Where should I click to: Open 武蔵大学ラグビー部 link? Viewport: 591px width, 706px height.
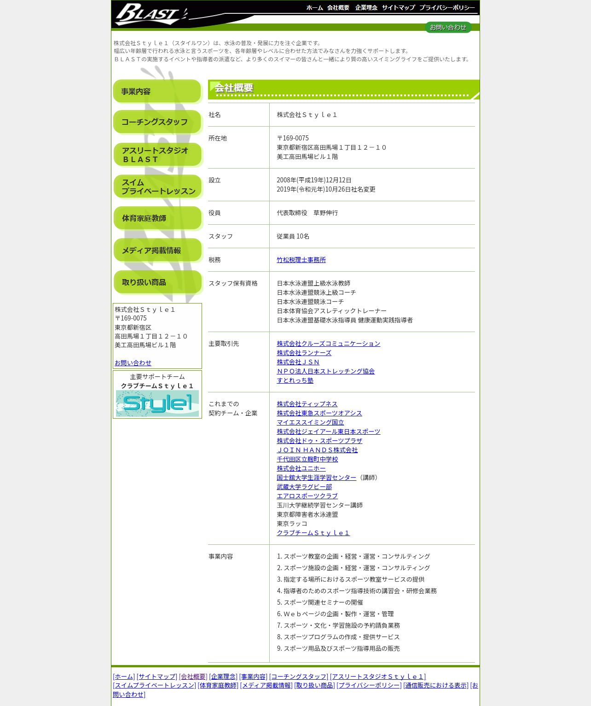coord(304,487)
